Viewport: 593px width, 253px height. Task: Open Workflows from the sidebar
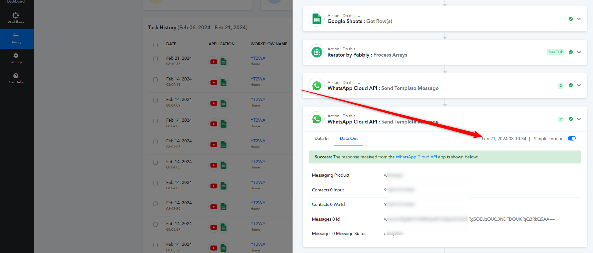point(16,18)
